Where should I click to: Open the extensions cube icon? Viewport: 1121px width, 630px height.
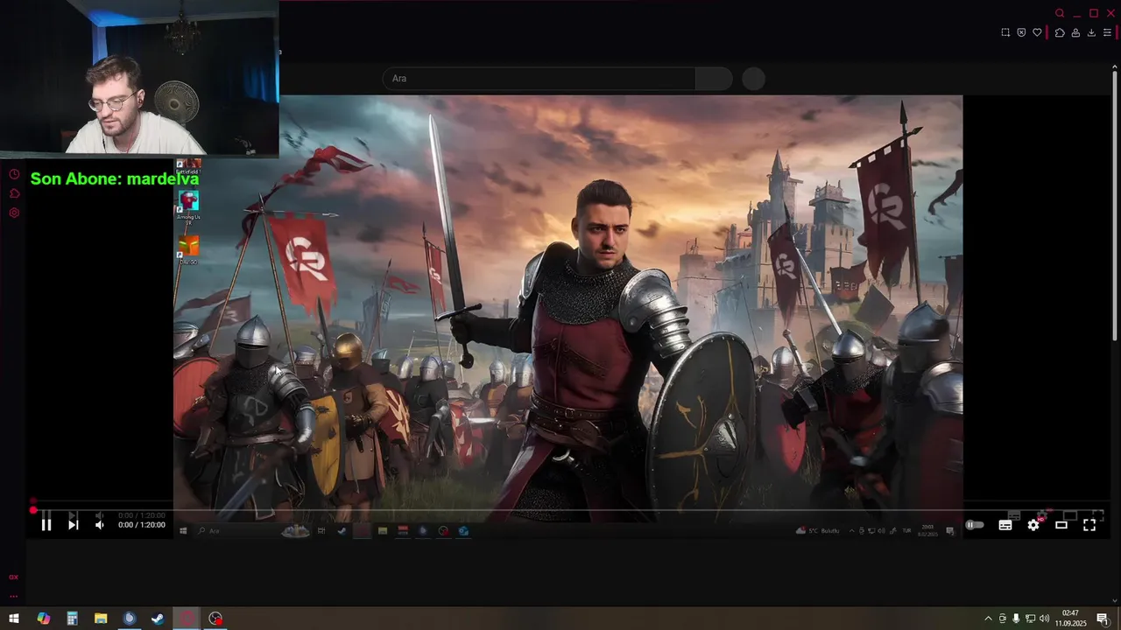[x=1060, y=32]
